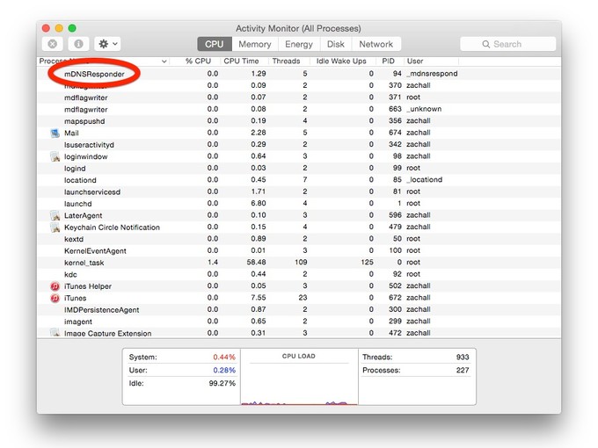Select the CPU tab

point(215,44)
